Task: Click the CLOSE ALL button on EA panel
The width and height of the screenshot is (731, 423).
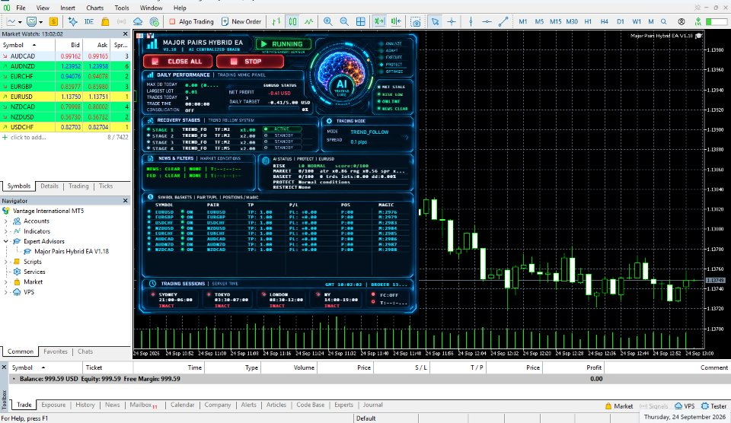Action: [178, 62]
